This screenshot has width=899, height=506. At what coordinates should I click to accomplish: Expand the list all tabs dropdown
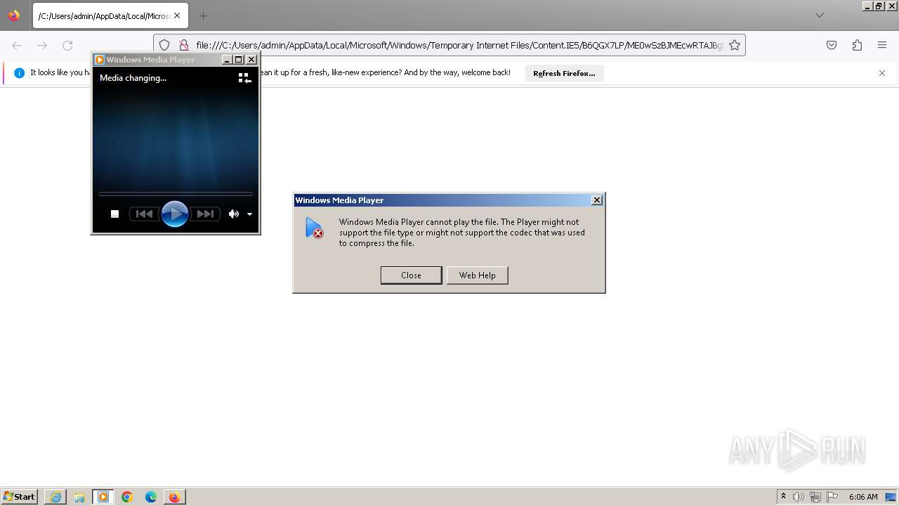pyautogui.click(x=820, y=15)
